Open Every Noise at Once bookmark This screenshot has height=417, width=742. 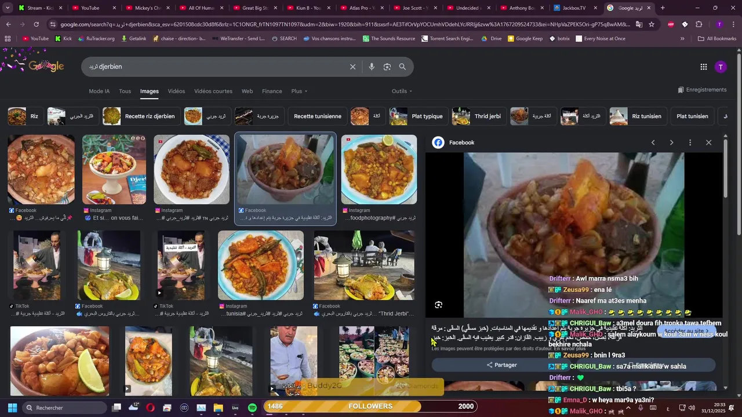[600, 39]
